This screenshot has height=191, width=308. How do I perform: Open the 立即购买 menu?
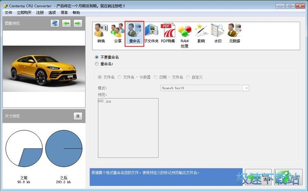pos(24,13)
